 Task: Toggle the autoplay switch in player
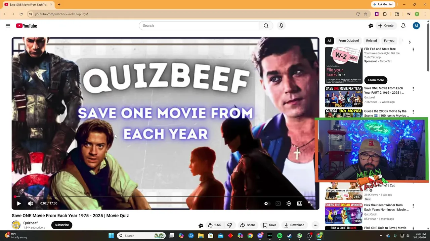(x=266, y=204)
